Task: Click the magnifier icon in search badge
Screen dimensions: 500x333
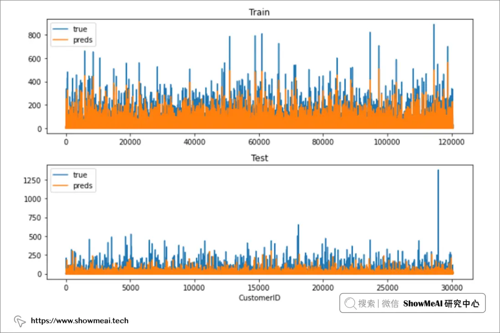Action: tap(350, 303)
